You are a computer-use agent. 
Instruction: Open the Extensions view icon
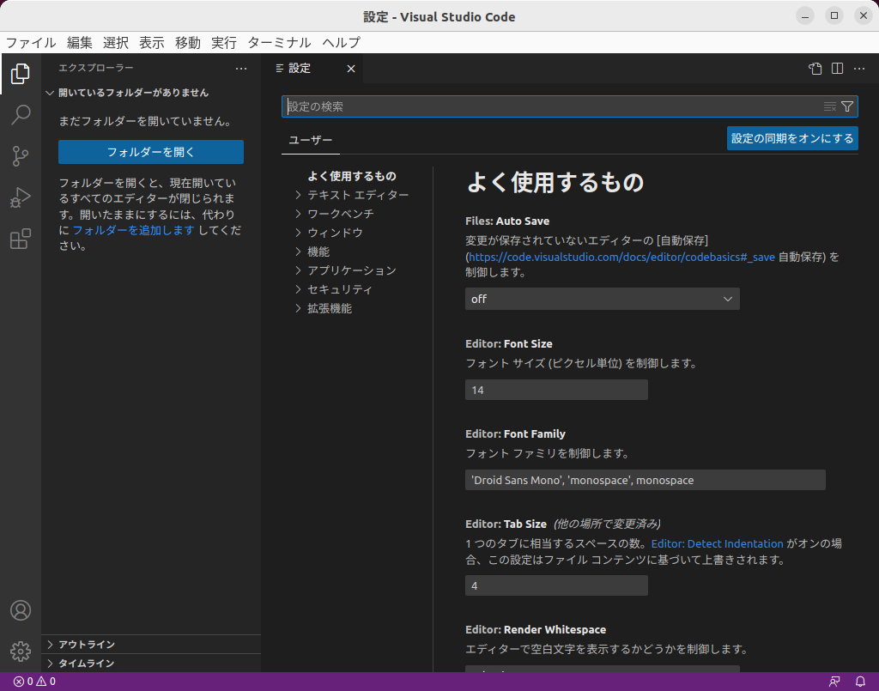pyautogui.click(x=21, y=239)
